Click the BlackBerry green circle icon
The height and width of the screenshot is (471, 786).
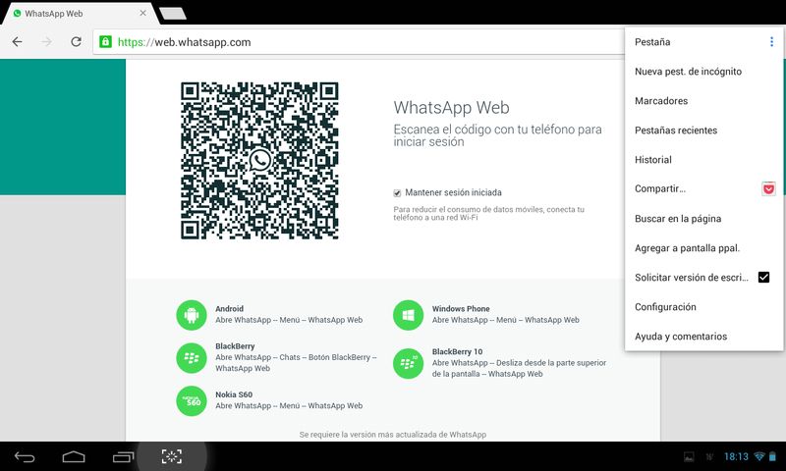tap(192, 358)
